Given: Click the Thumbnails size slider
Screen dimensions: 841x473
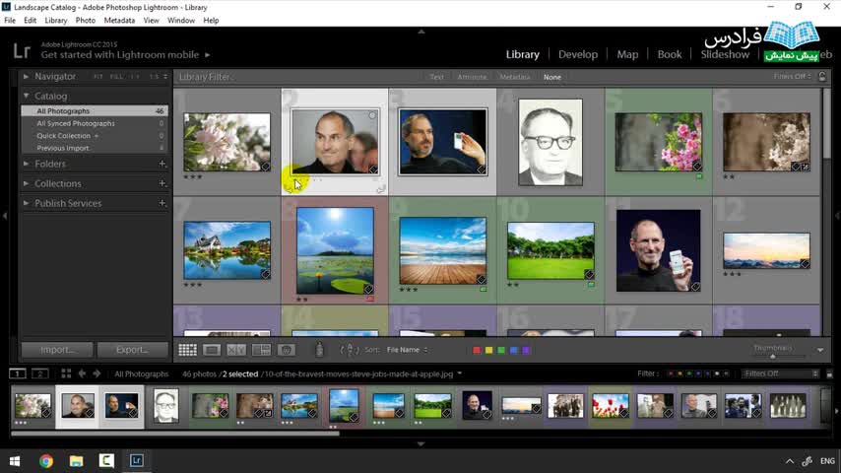Looking at the screenshot, I should click(773, 356).
